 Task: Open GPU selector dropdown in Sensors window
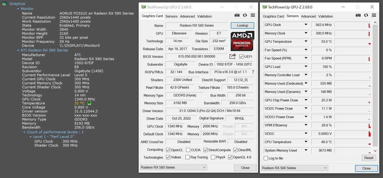pos(294,168)
